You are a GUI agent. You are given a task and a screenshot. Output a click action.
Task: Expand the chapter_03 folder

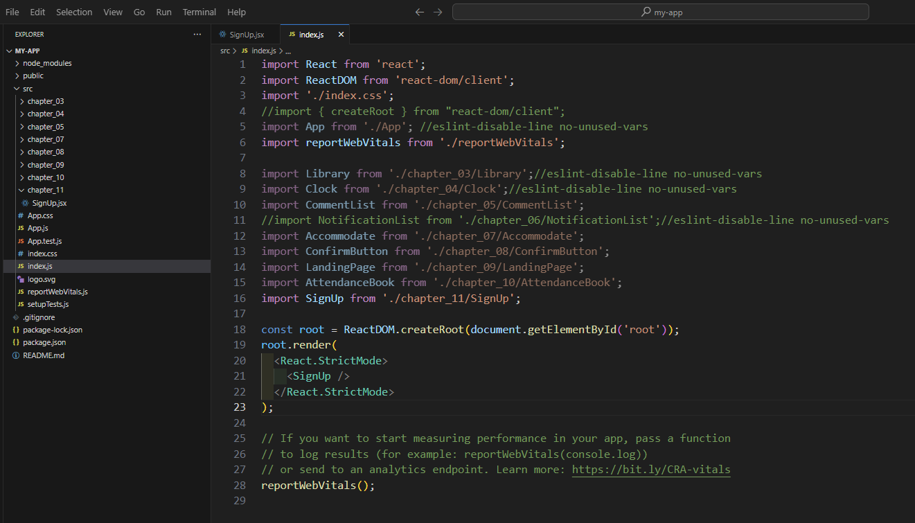pos(45,101)
